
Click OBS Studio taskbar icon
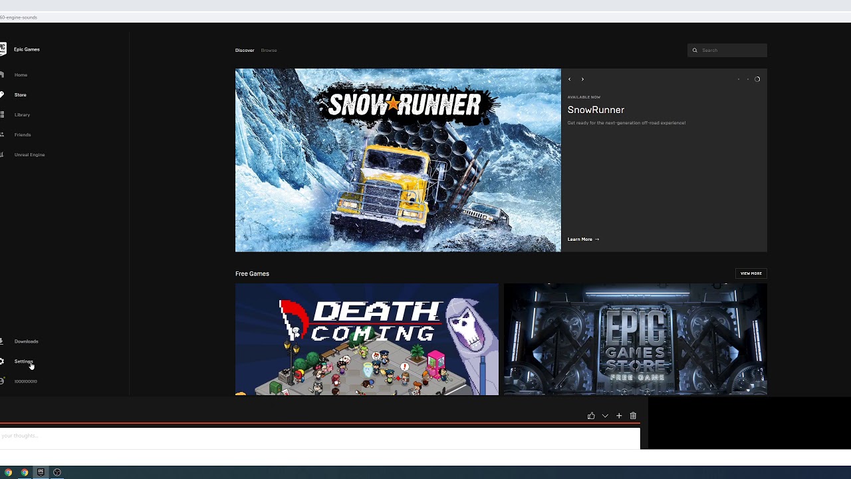point(57,472)
